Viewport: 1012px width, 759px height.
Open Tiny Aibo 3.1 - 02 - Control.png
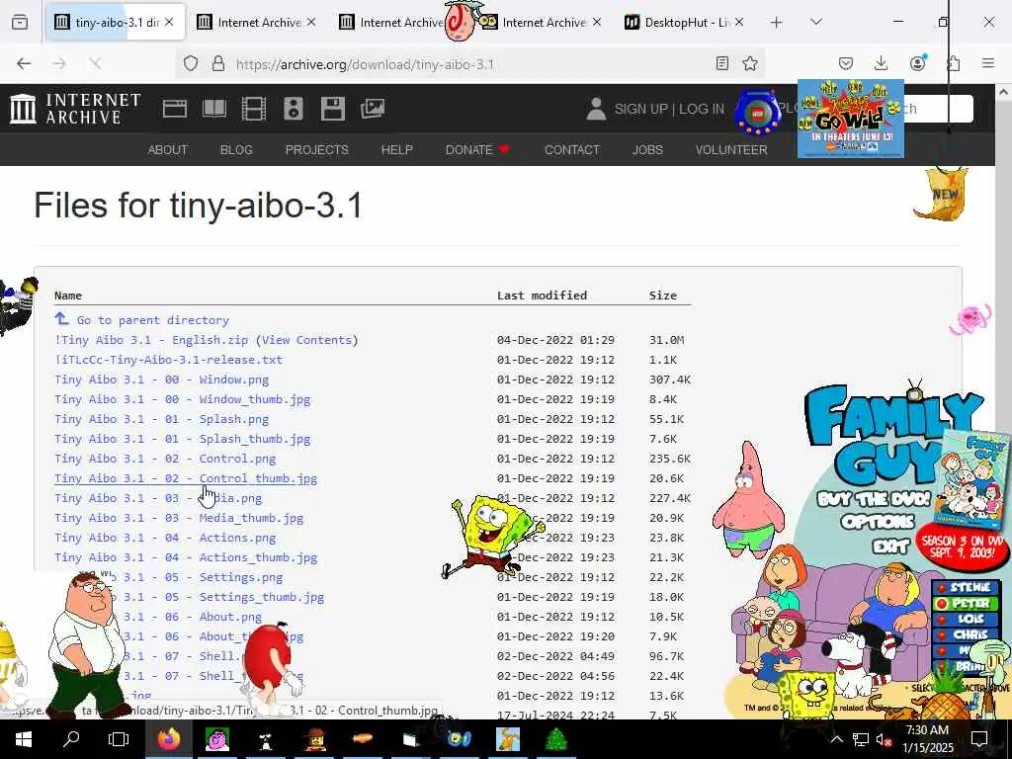(165, 459)
